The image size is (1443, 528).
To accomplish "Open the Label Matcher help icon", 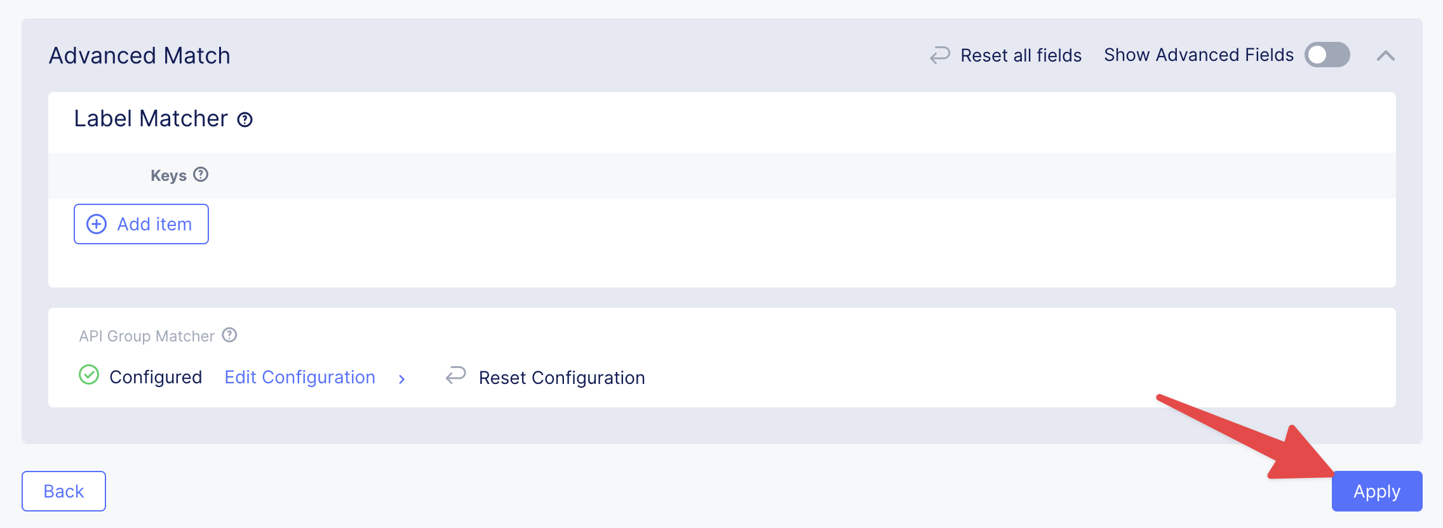I will click(x=245, y=119).
